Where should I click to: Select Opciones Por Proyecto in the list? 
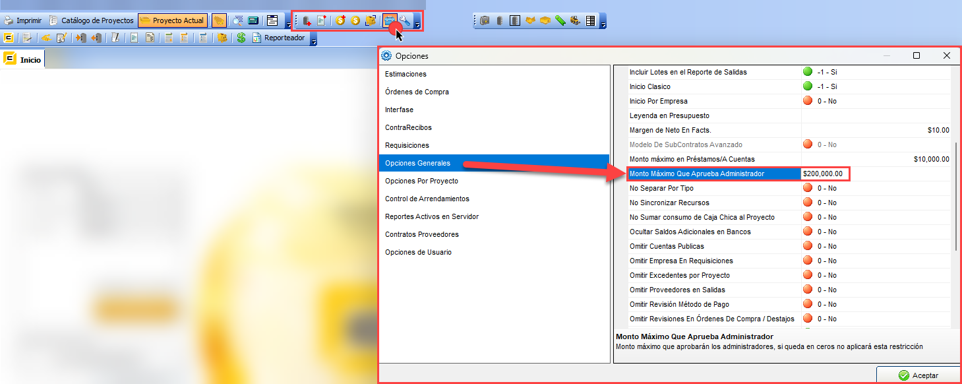421,181
